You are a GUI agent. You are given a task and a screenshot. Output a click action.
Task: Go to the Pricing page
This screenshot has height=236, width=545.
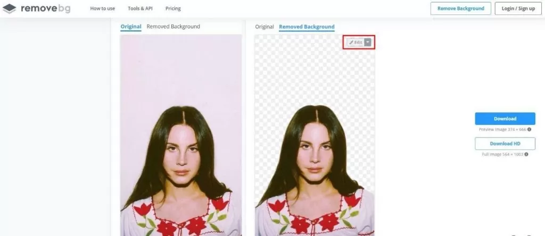click(173, 9)
